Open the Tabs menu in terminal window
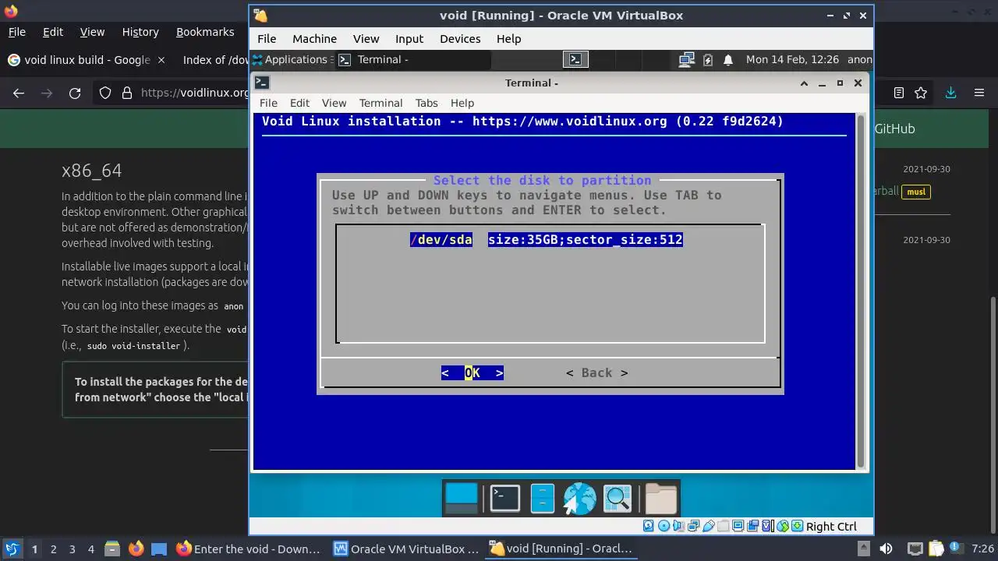 point(426,103)
